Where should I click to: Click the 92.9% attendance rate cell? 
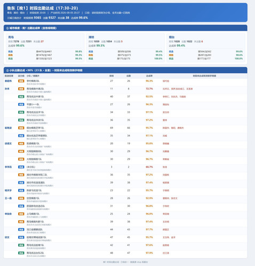[149, 198]
